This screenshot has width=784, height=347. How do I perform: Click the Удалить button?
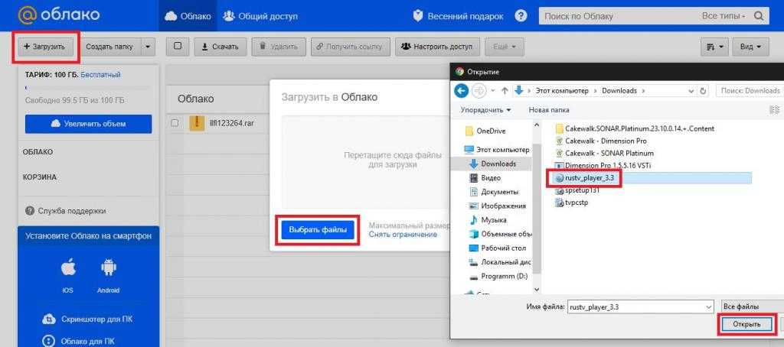(x=279, y=47)
